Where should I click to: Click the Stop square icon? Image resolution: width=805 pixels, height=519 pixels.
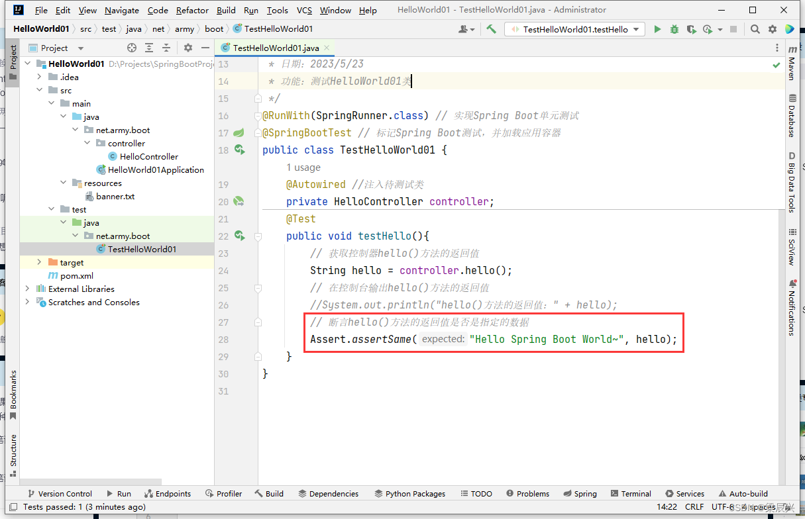pyautogui.click(x=733, y=29)
